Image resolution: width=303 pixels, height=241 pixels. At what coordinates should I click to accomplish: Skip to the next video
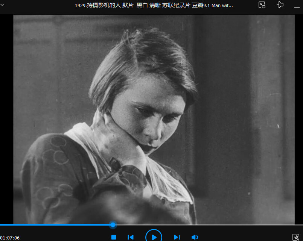coord(177,237)
